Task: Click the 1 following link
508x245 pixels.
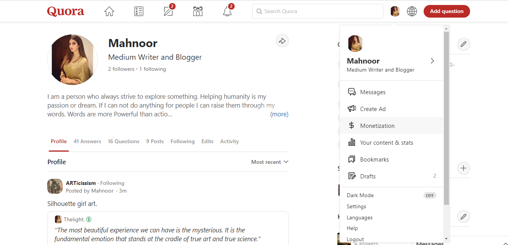Action: (x=153, y=69)
